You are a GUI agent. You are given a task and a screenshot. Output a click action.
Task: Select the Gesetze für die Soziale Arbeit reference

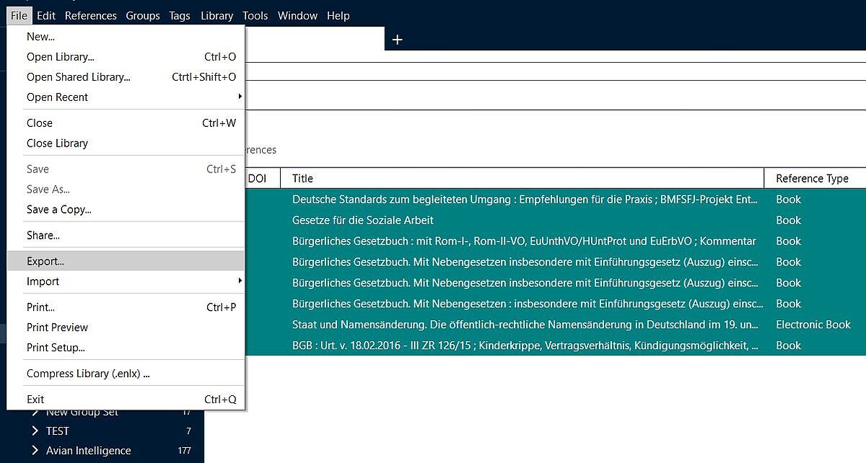pyautogui.click(x=363, y=220)
